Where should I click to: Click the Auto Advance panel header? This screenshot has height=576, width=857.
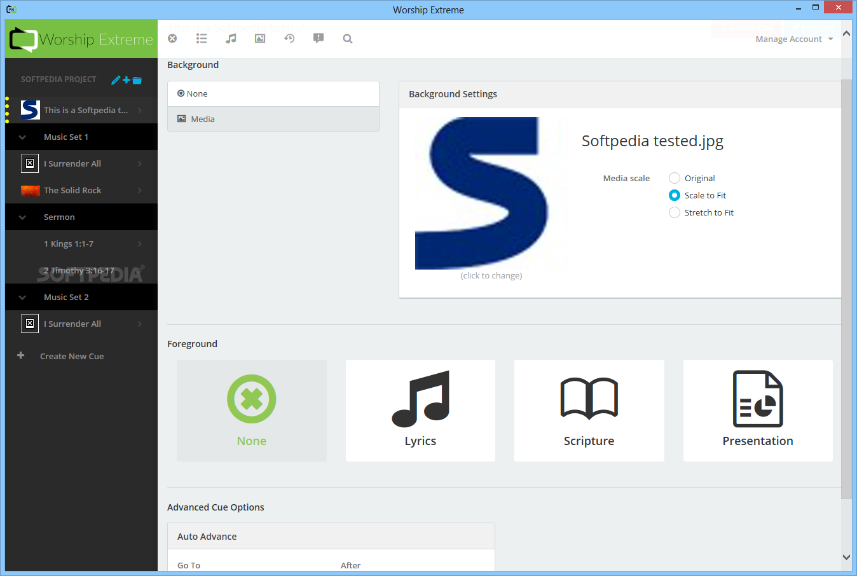tap(331, 537)
